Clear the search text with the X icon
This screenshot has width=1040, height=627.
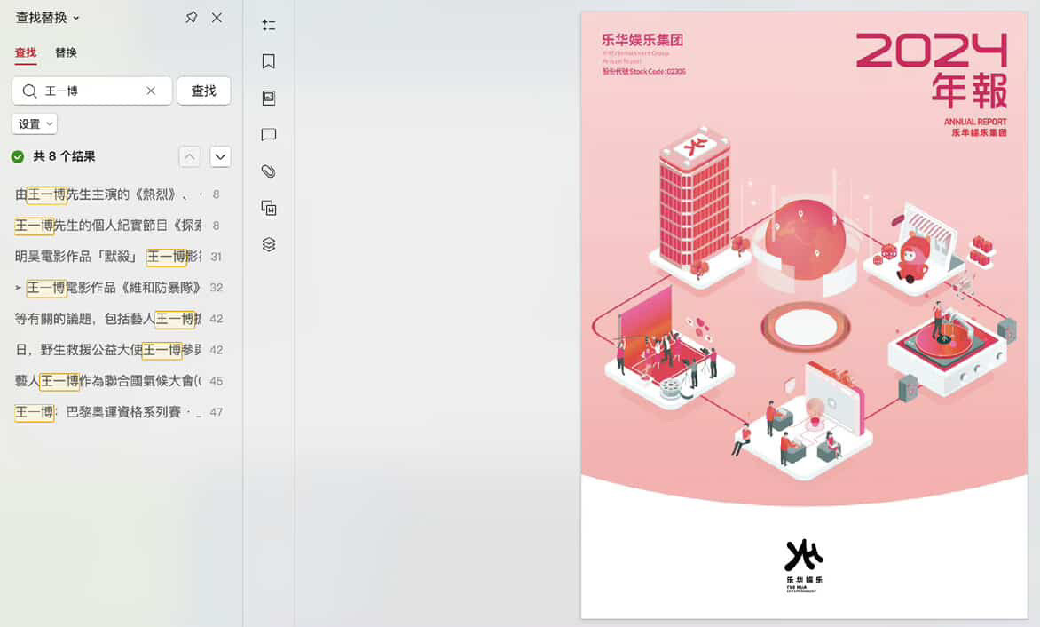[151, 91]
